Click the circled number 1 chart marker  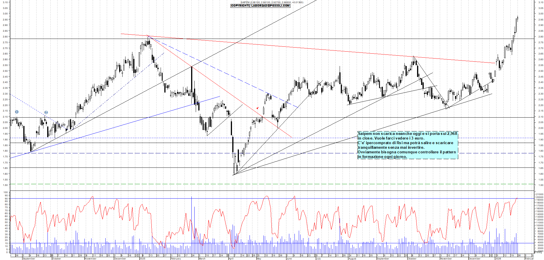click(17, 112)
